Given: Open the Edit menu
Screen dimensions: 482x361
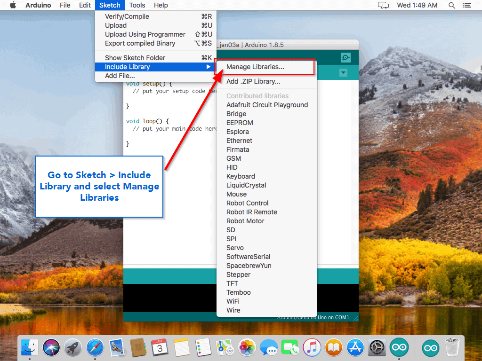Looking at the screenshot, I should (x=85, y=5).
